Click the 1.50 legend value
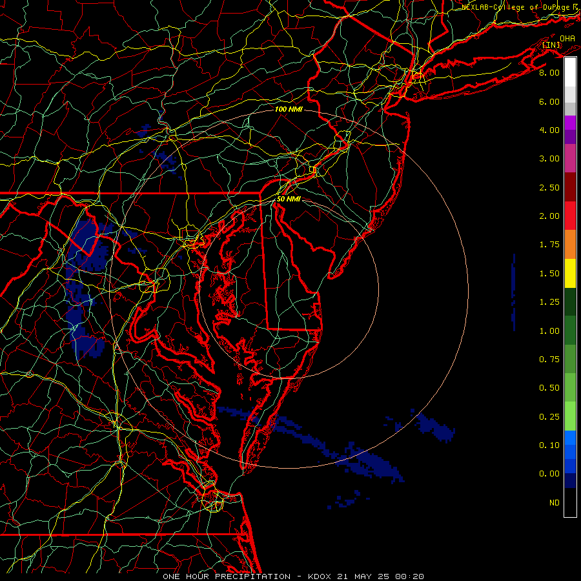 549,274
